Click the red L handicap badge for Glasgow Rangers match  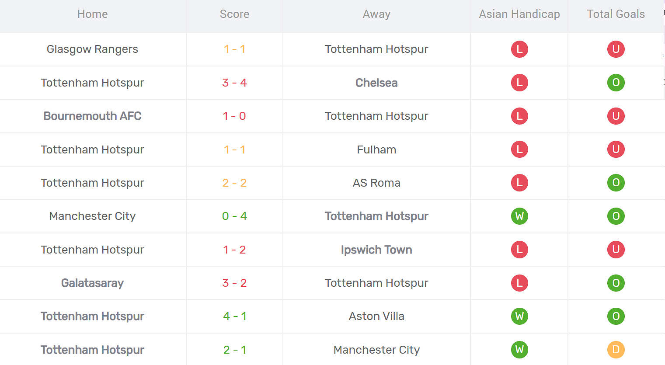519,49
